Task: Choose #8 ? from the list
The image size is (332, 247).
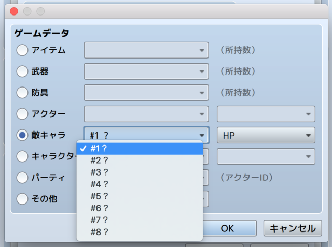Action: coord(140,232)
